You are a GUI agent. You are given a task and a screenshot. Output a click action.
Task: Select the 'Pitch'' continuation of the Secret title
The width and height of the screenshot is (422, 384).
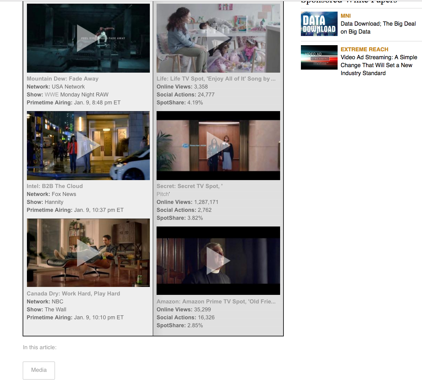(x=163, y=194)
